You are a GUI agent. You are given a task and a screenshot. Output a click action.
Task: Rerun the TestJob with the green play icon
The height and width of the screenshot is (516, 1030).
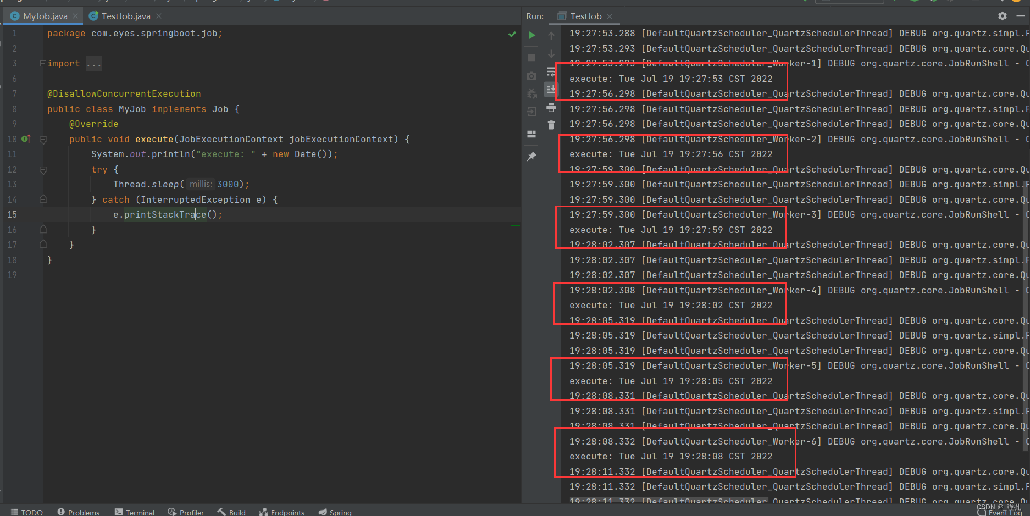pyautogui.click(x=531, y=35)
